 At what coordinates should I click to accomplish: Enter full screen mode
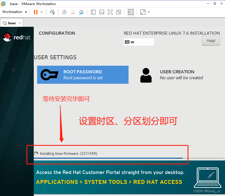pyautogui.click(x=110, y=12)
